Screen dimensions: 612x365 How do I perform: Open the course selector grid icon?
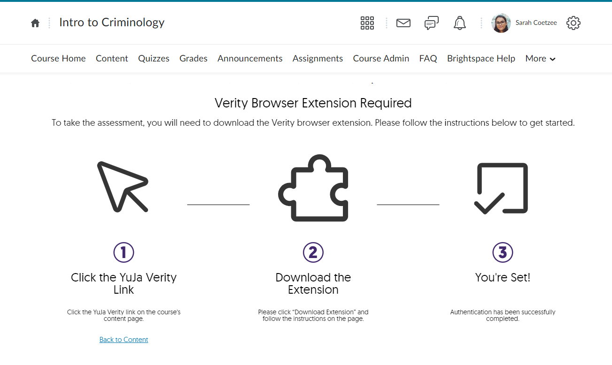[367, 23]
